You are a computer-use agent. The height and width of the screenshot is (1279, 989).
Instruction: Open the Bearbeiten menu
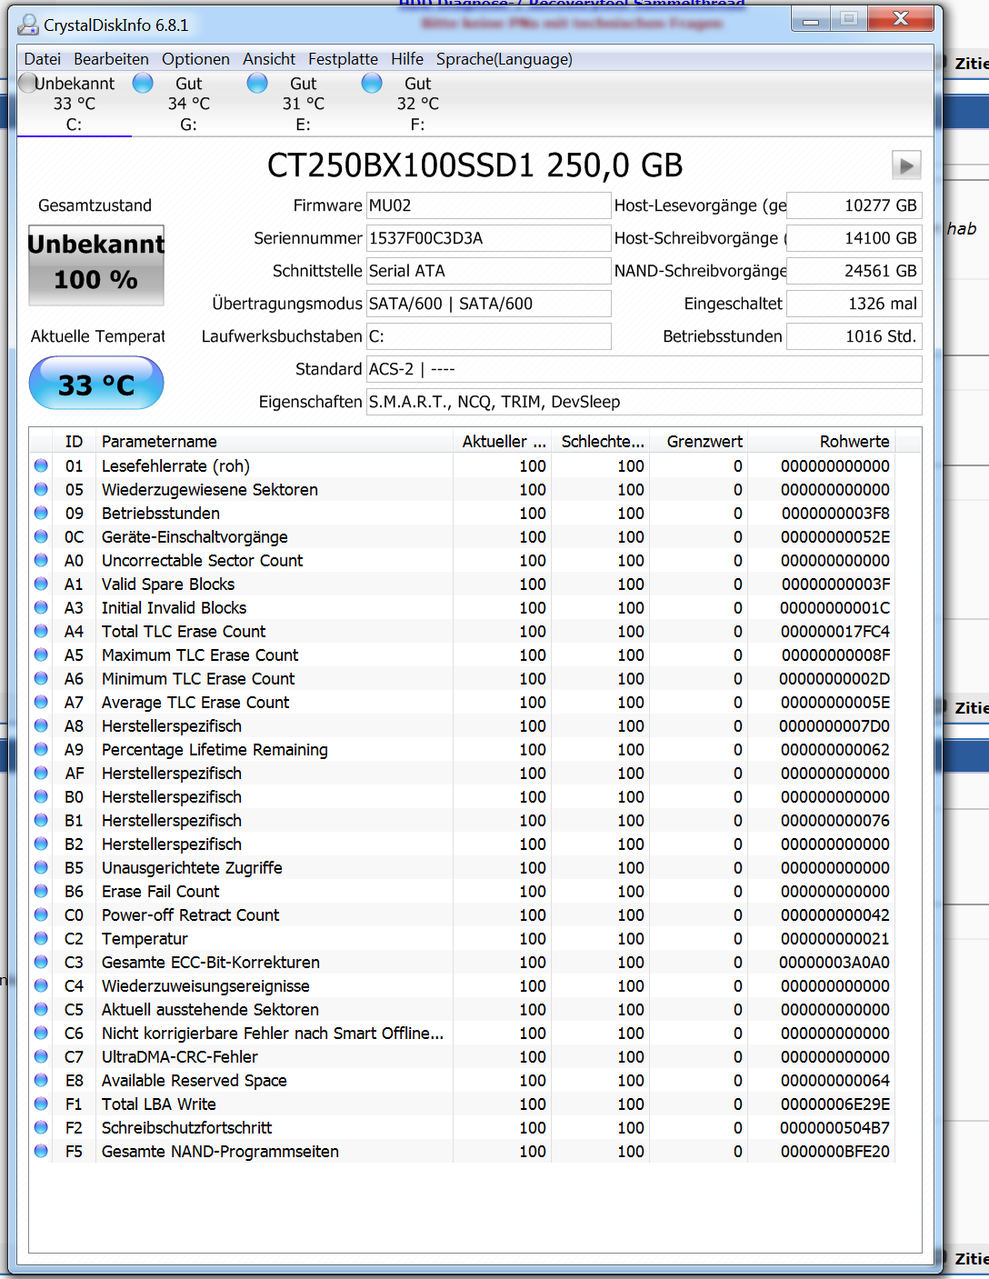[x=111, y=59]
